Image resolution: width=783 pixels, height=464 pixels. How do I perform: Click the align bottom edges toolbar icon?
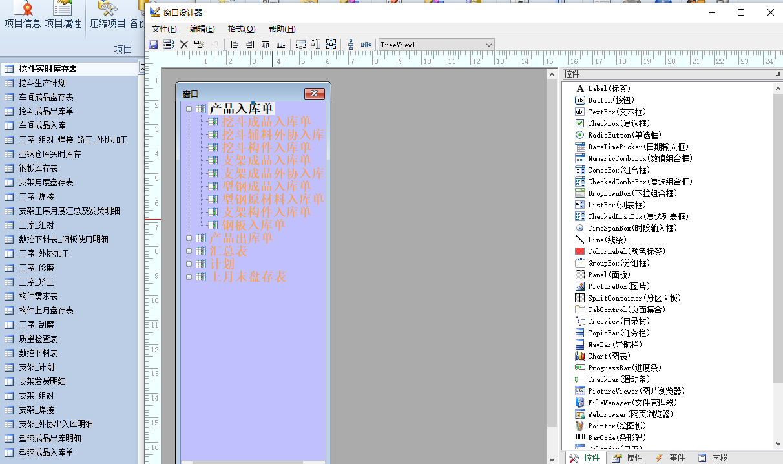[x=281, y=45]
